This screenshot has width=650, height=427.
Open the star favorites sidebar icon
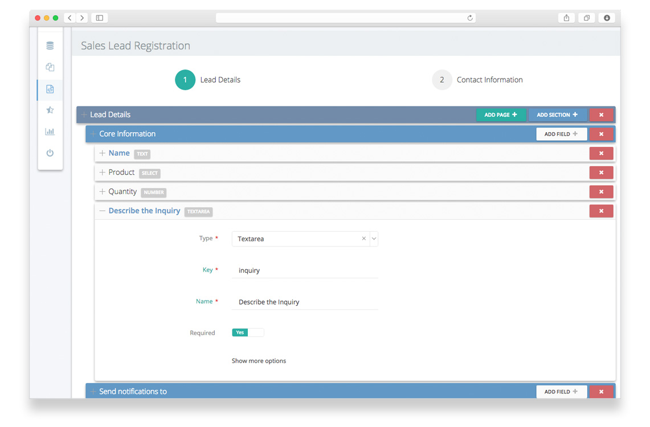pyautogui.click(x=50, y=110)
